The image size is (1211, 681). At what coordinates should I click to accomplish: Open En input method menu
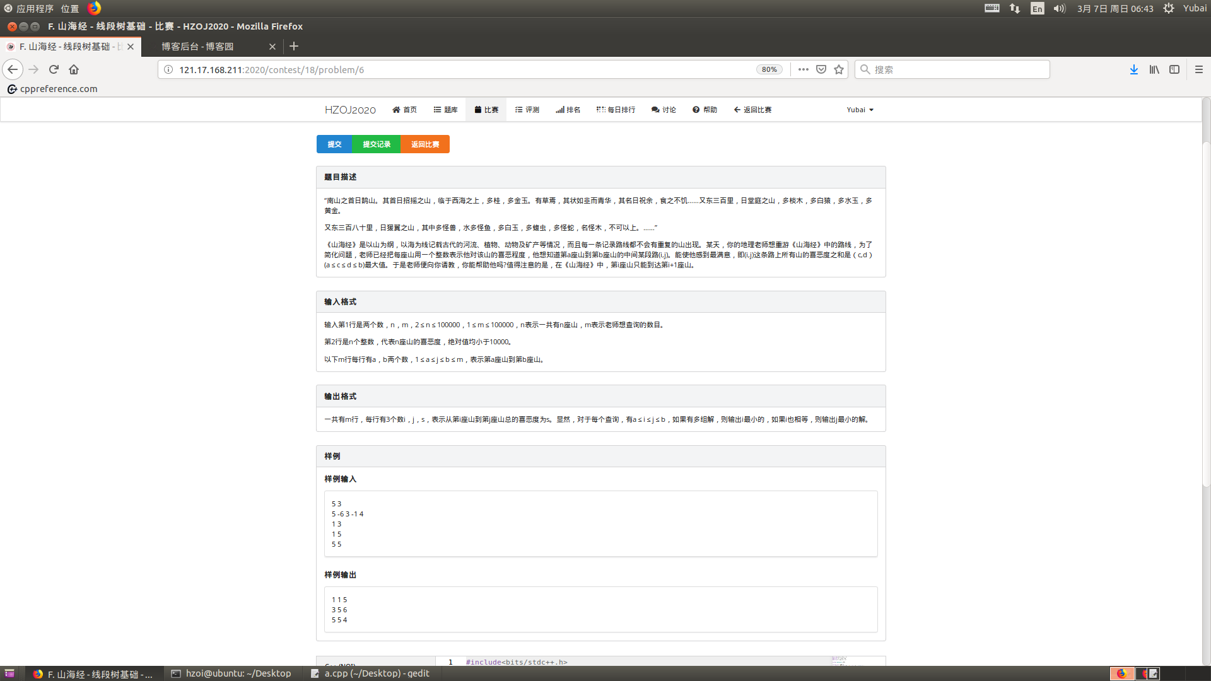point(1037,8)
